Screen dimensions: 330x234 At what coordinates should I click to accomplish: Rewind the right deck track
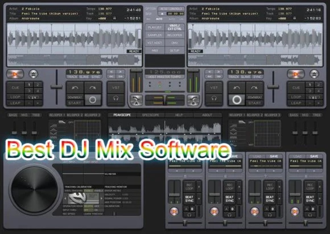209,76
